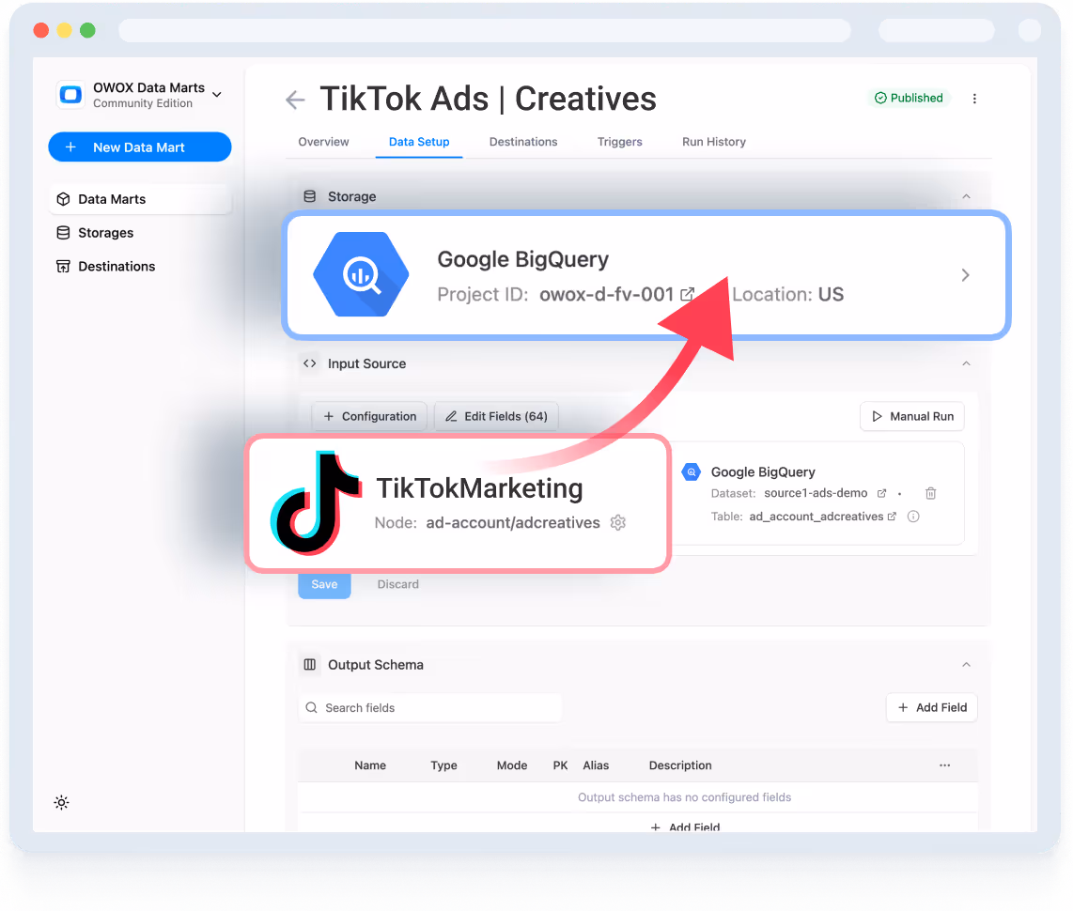Collapse the Input Source section chevron
The image size is (1073, 911).
966,363
